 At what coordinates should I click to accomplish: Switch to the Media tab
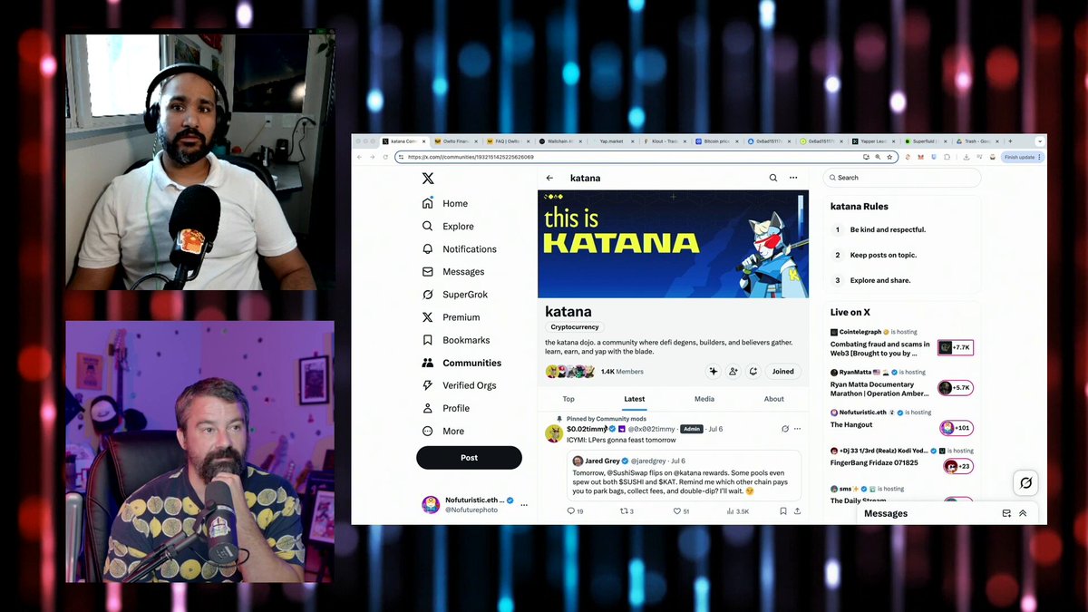[x=704, y=399]
